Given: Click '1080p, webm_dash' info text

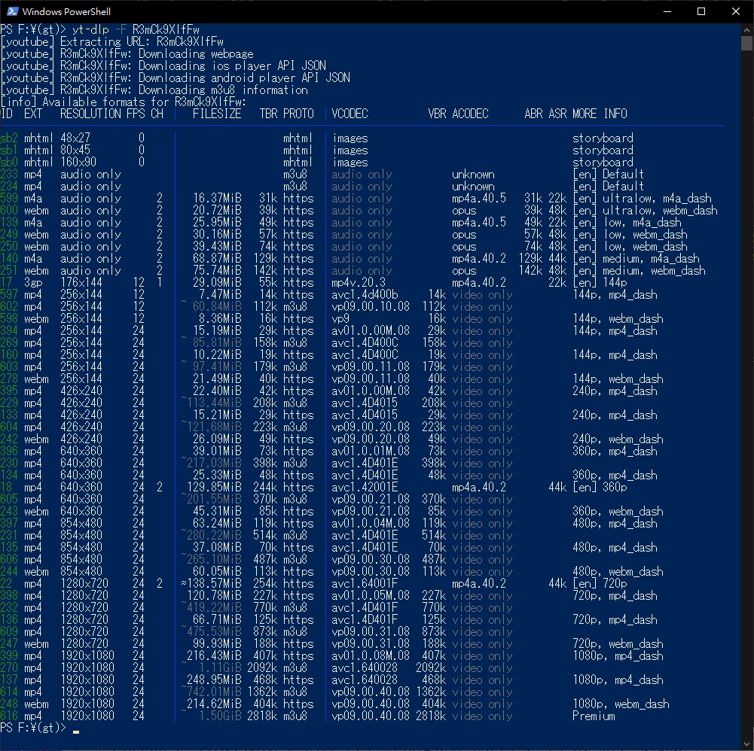Looking at the screenshot, I should pos(621,704).
